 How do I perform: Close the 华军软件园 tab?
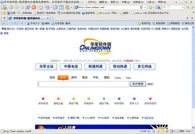point(48,18)
